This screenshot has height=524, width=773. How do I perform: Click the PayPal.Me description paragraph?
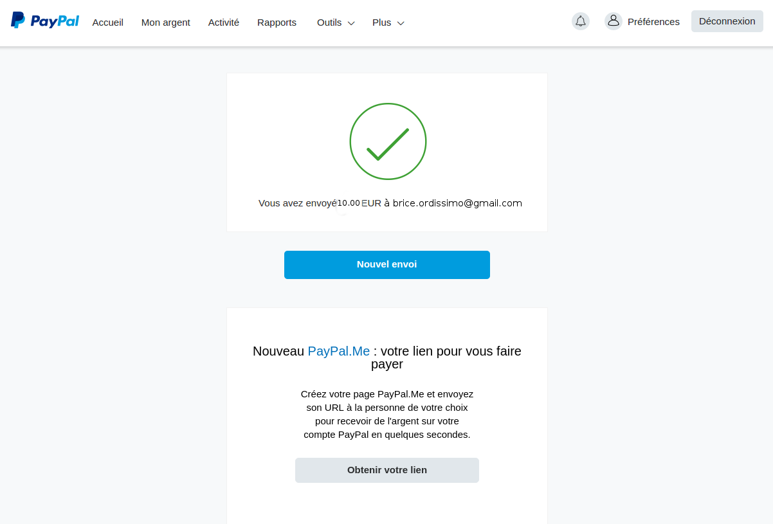pos(387,414)
